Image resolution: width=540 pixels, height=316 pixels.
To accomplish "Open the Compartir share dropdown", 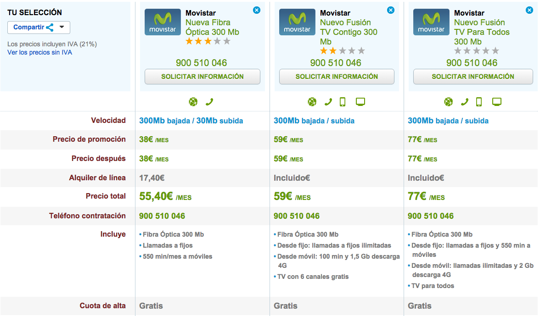I will point(39,28).
